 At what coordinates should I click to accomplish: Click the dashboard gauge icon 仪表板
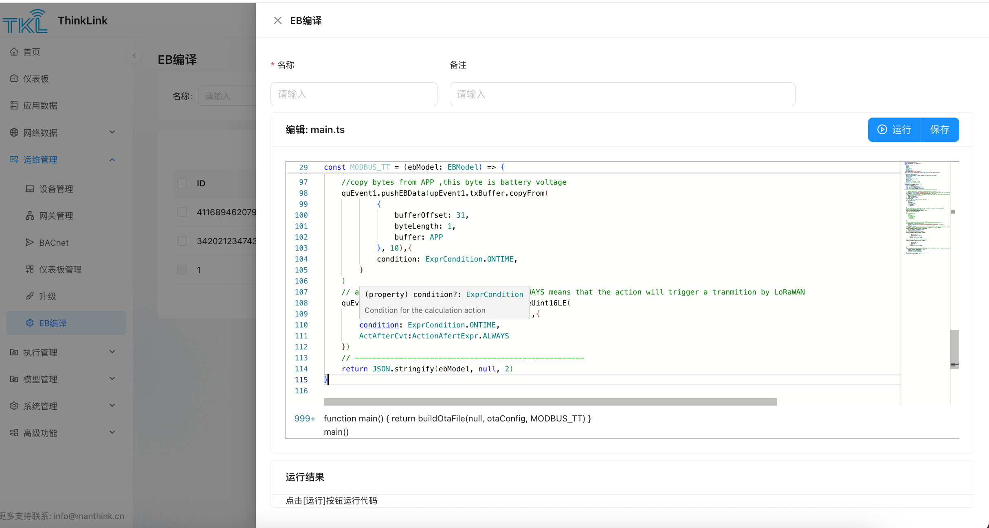coord(14,79)
